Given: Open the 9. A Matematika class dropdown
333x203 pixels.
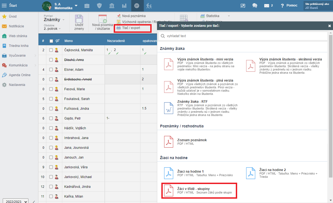Looking at the screenshot, I should point(76,6).
